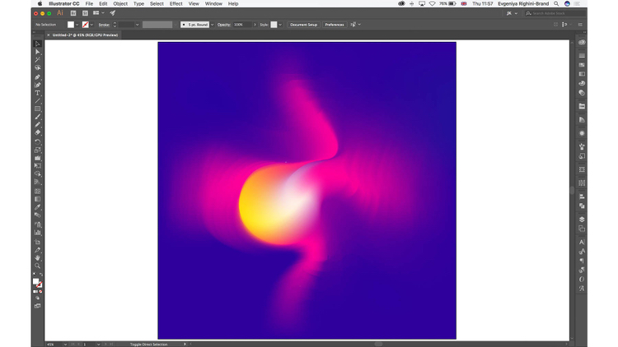618x347 pixels.
Task: Open the Fill color dropdown
Action: pyautogui.click(x=77, y=25)
